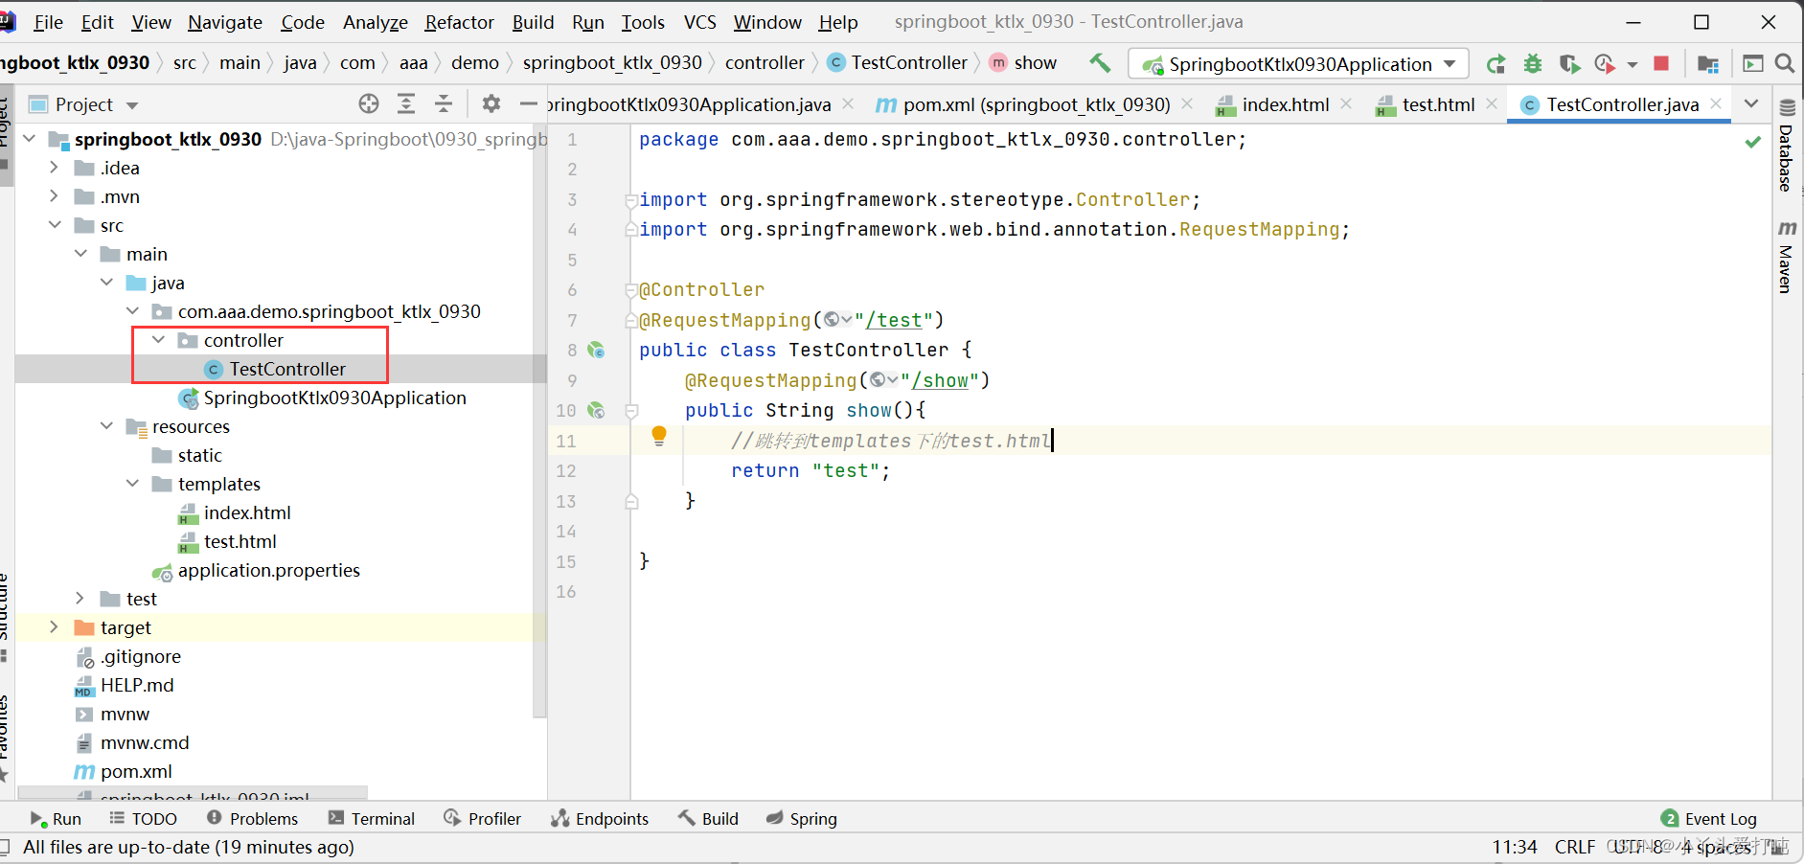Open the Spring tool window
Viewport: 1804px width, 864px height.
[x=802, y=819]
